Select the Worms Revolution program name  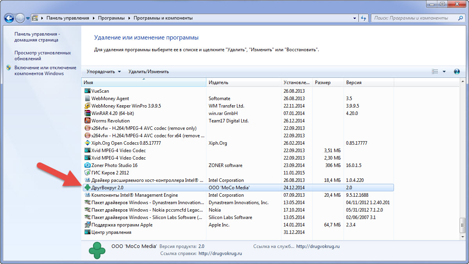[111, 121]
